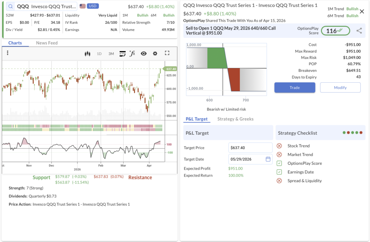
Task: Open the chart drawing tools icon
Action: coord(122,53)
